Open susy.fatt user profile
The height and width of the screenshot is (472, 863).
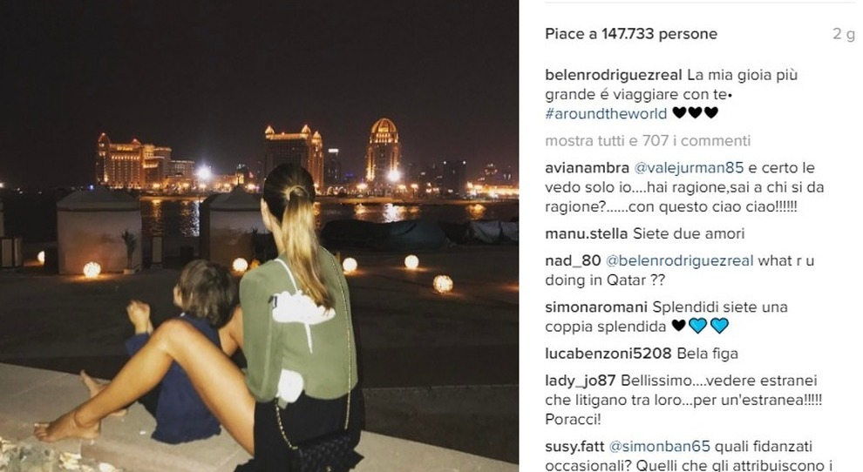(x=574, y=446)
